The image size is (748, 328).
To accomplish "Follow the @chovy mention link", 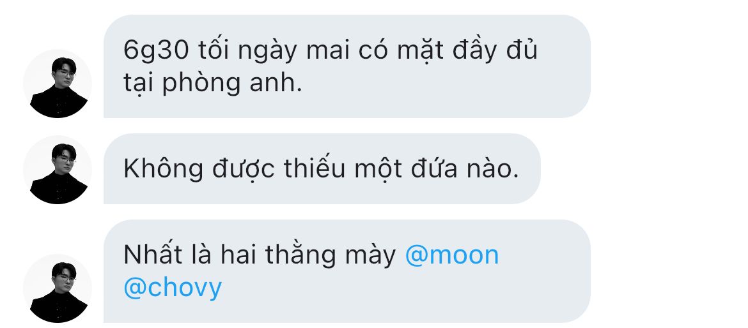I will click(x=173, y=288).
